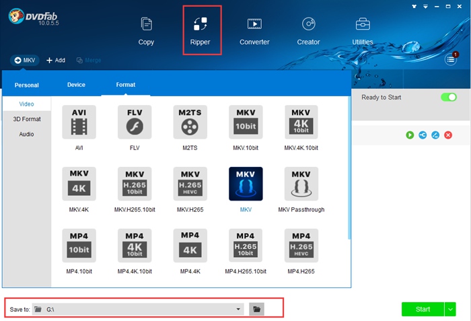The image size is (471, 321).
Task: Switch to the Personal tab
Action: click(26, 85)
